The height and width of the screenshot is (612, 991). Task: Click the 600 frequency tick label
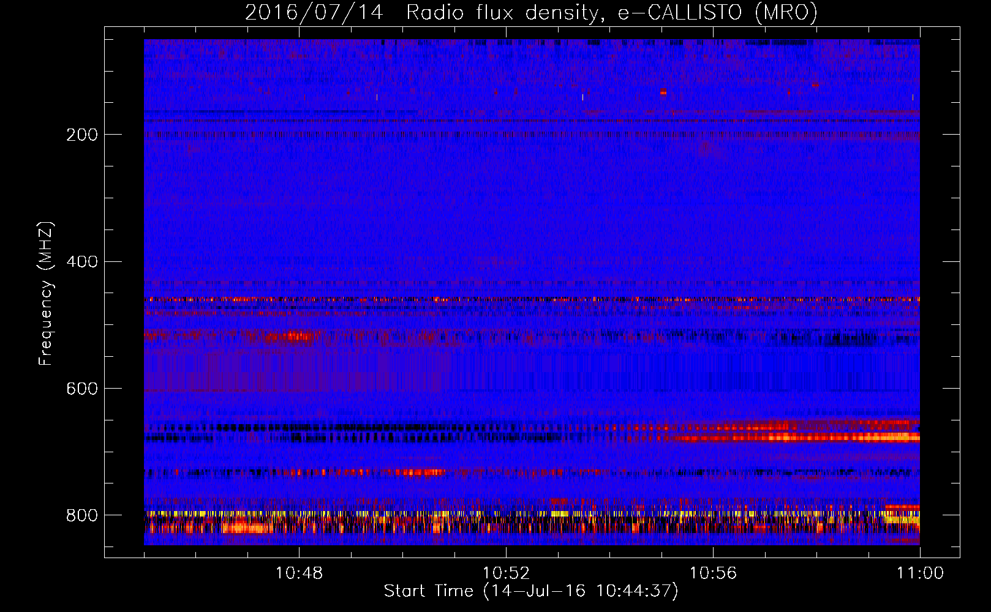(82, 389)
